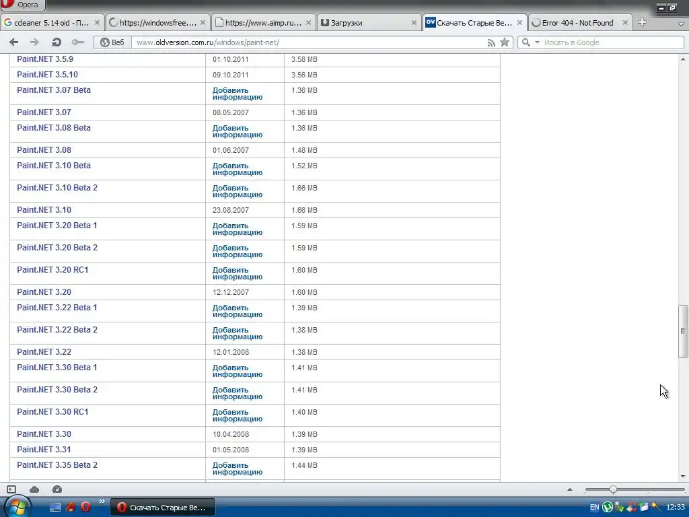
Task: Open Paint.NET 3.07 Beta link
Action: click(54, 90)
